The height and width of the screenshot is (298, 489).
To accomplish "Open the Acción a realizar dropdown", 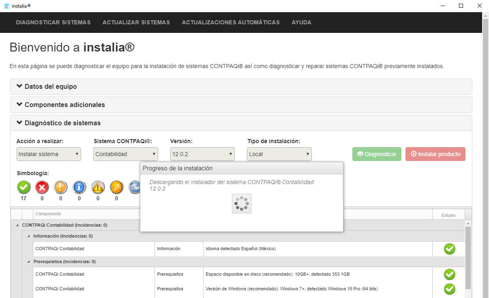I will 49,154.
